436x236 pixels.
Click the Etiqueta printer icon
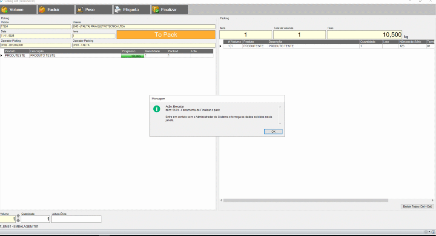coord(118,9)
